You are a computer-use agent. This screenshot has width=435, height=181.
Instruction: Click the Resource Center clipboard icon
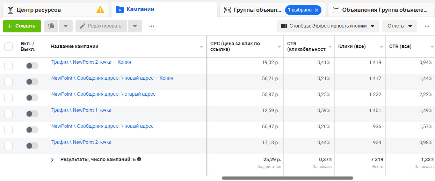pyautogui.click(x=10, y=10)
